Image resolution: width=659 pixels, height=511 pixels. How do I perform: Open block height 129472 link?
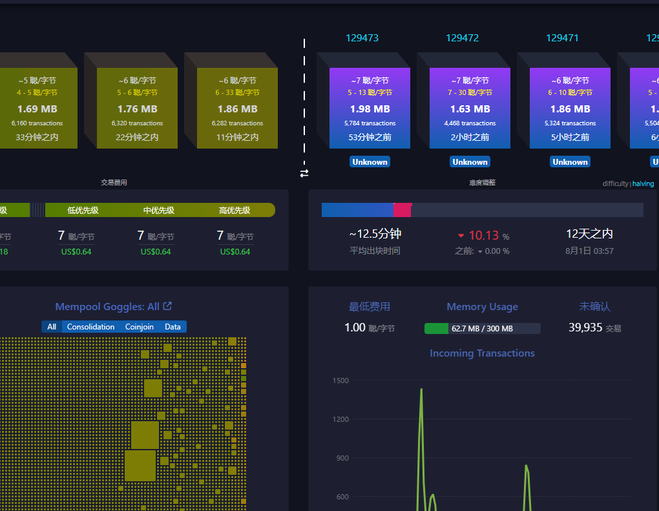coord(463,38)
